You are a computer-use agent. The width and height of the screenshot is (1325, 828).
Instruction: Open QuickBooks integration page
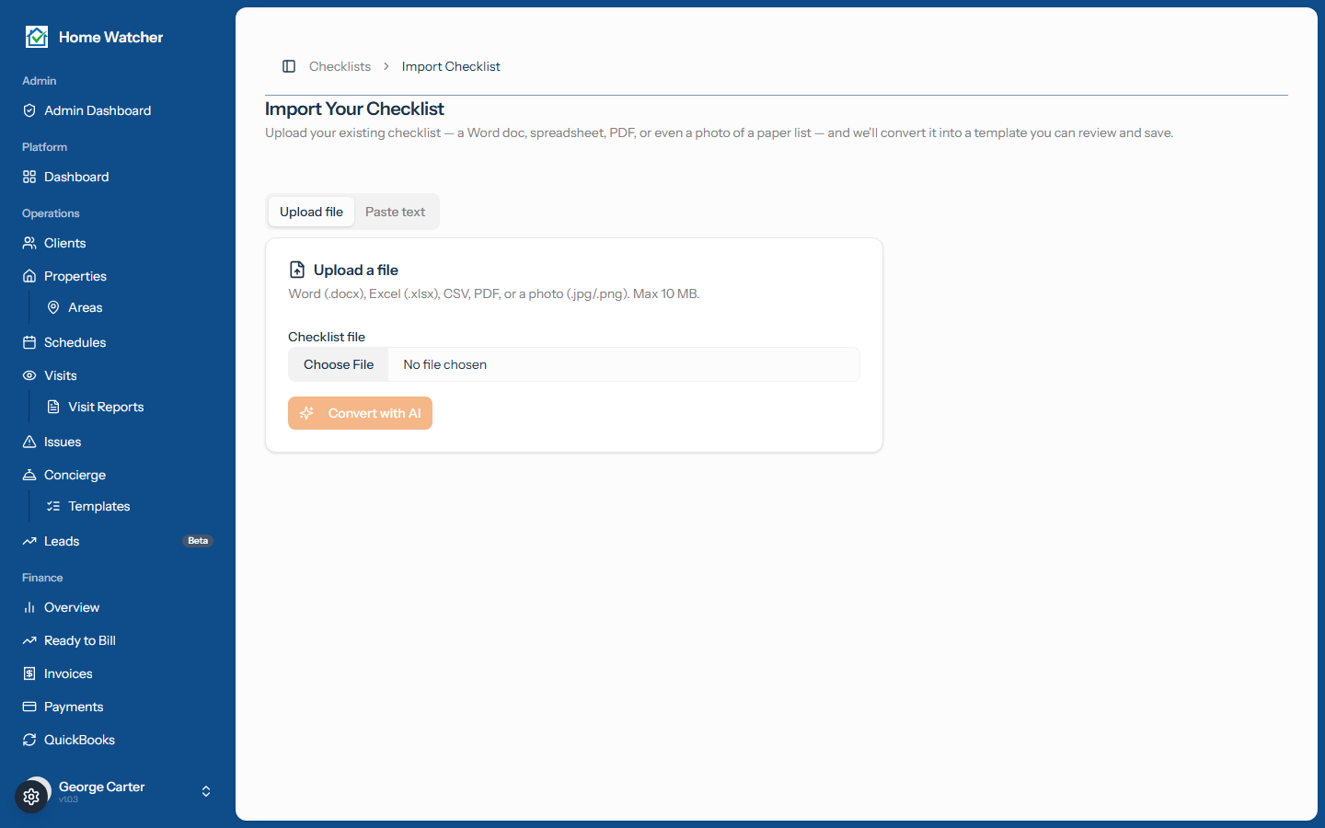coord(118,740)
